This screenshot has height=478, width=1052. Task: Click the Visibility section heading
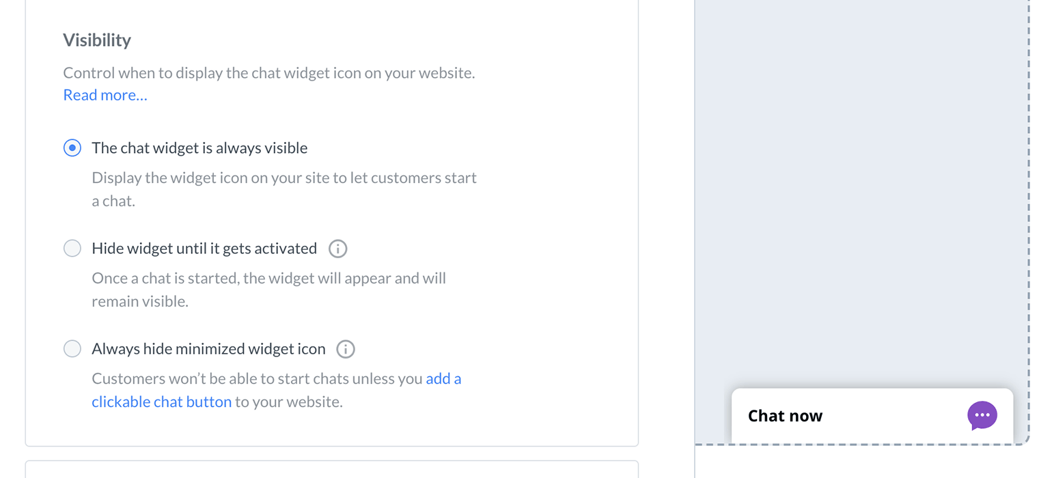click(x=96, y=40)
